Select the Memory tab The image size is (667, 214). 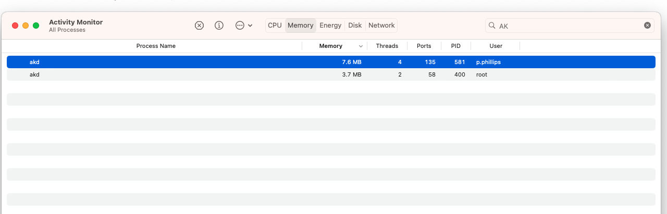[301, 26]
